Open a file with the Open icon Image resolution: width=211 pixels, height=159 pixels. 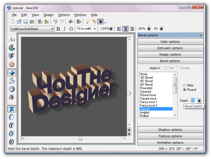tap(19, 22)
